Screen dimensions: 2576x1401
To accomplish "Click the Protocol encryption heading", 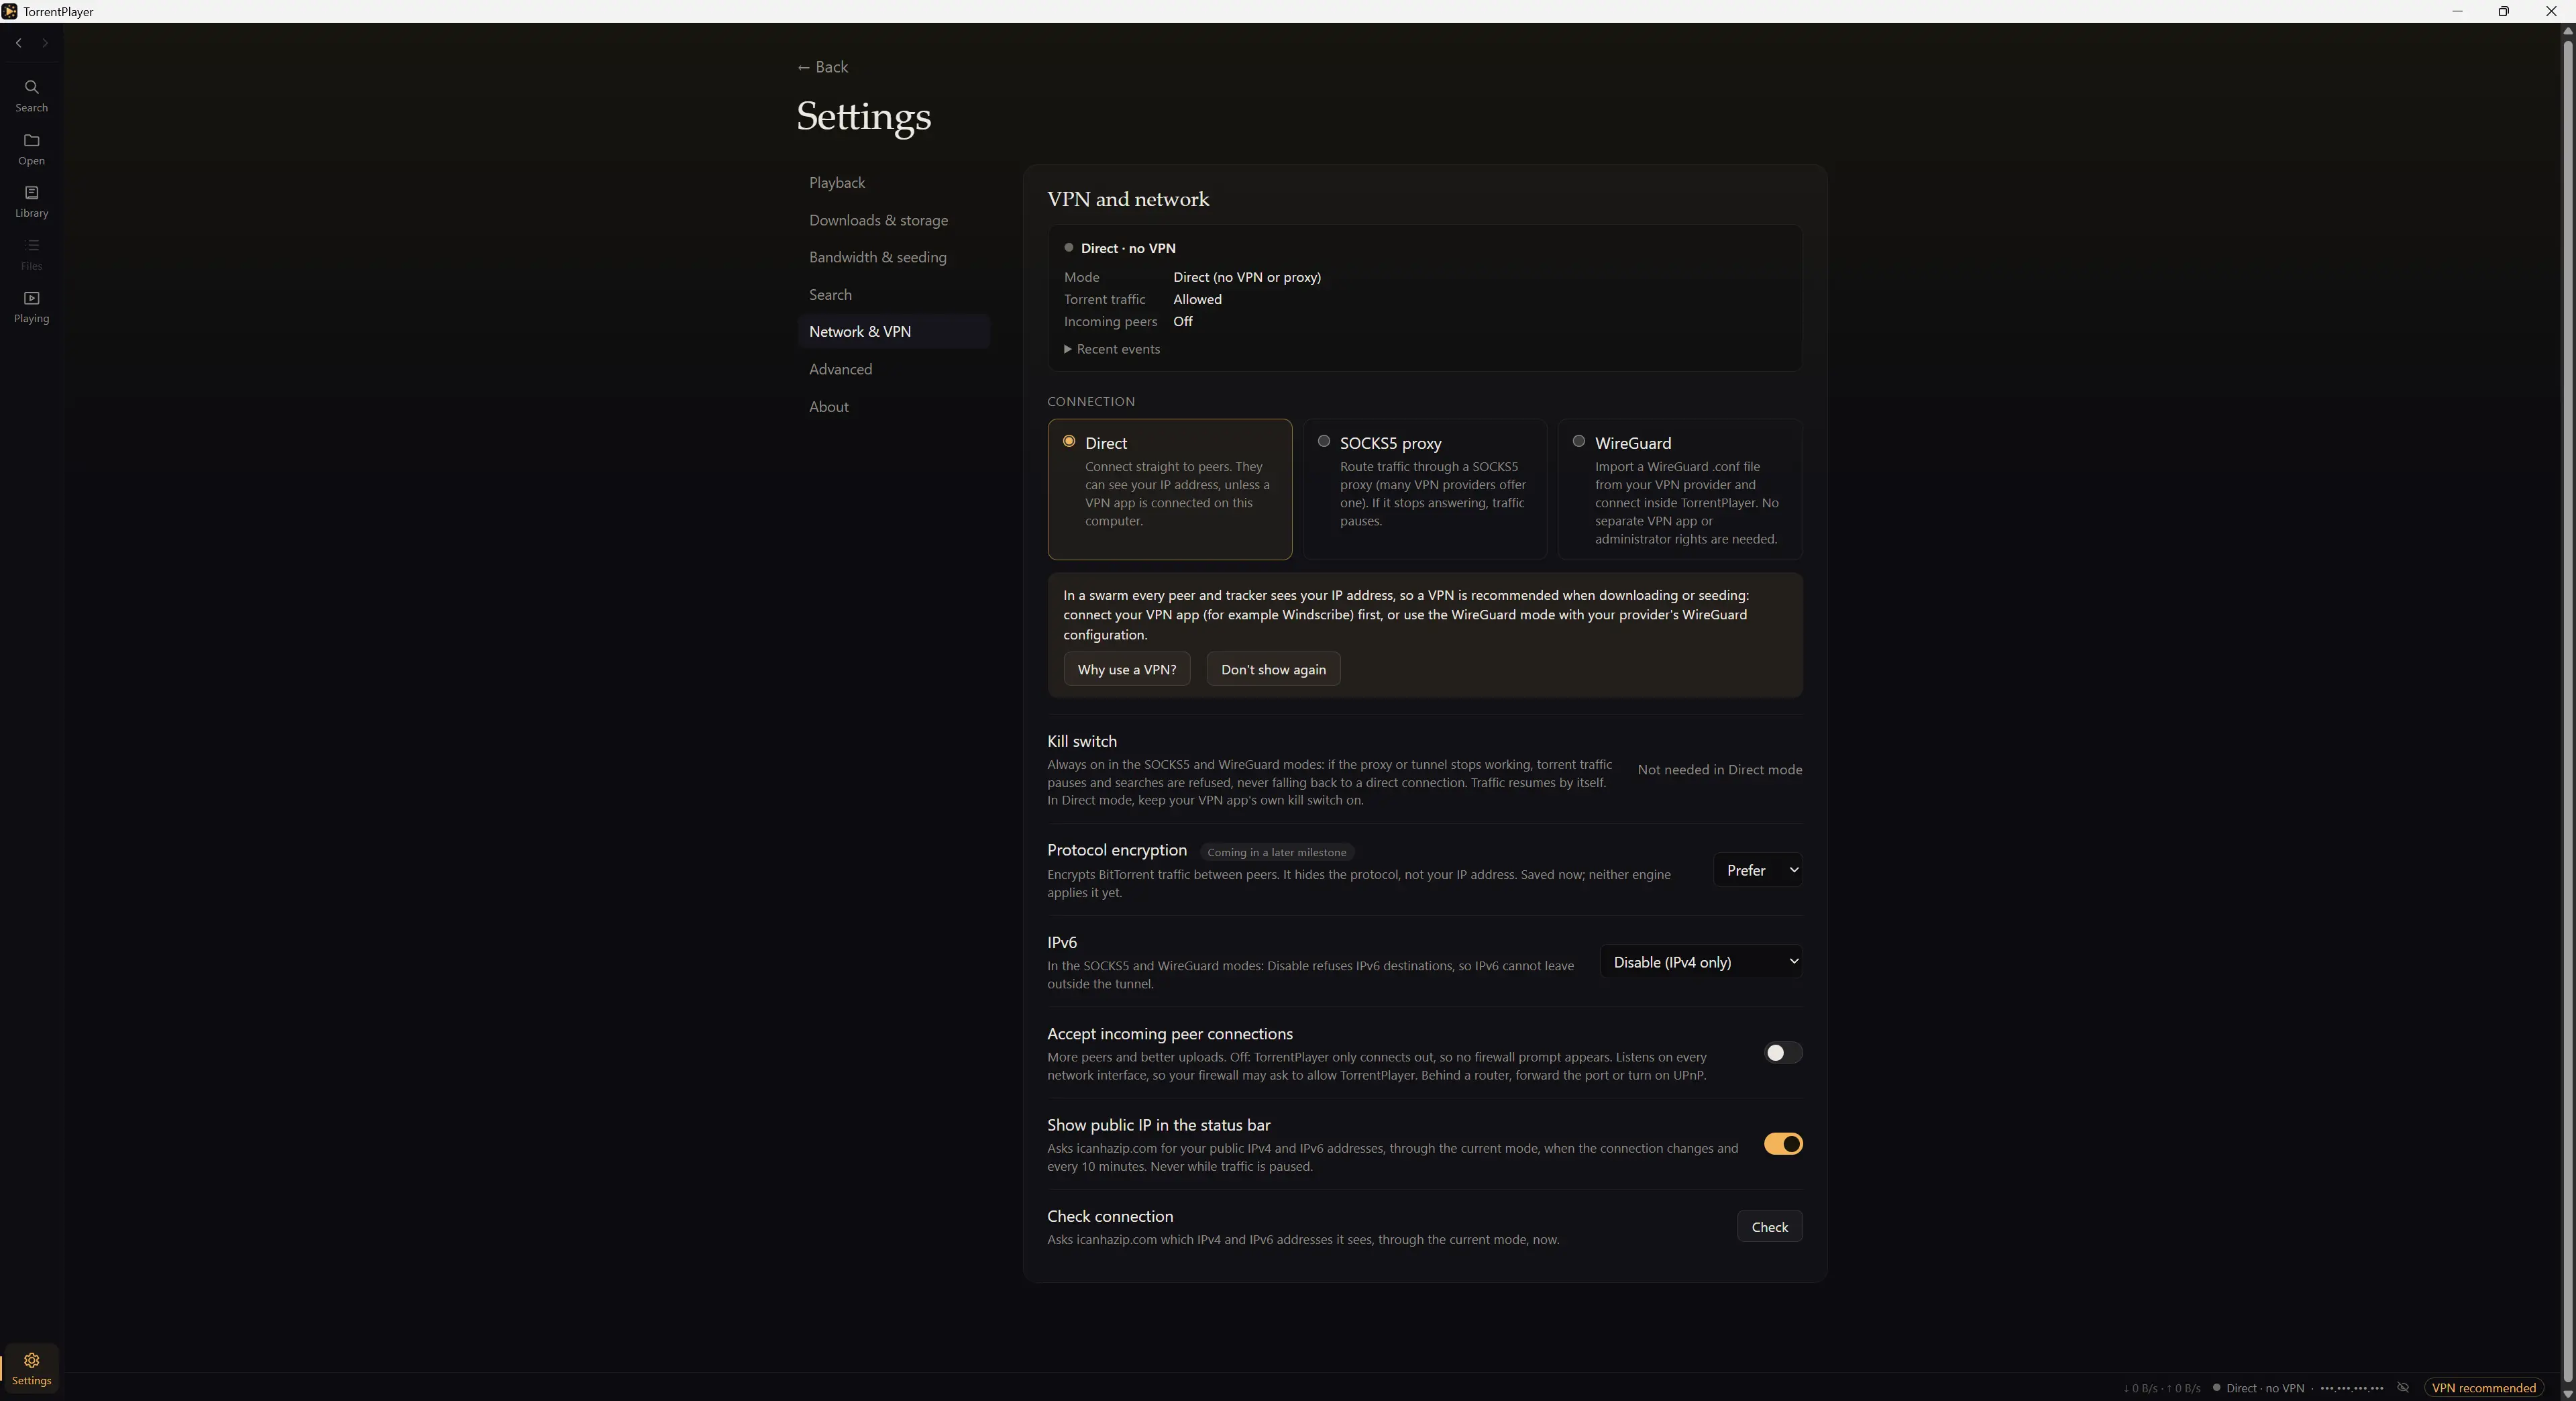I will click(x=1116, y=850).
